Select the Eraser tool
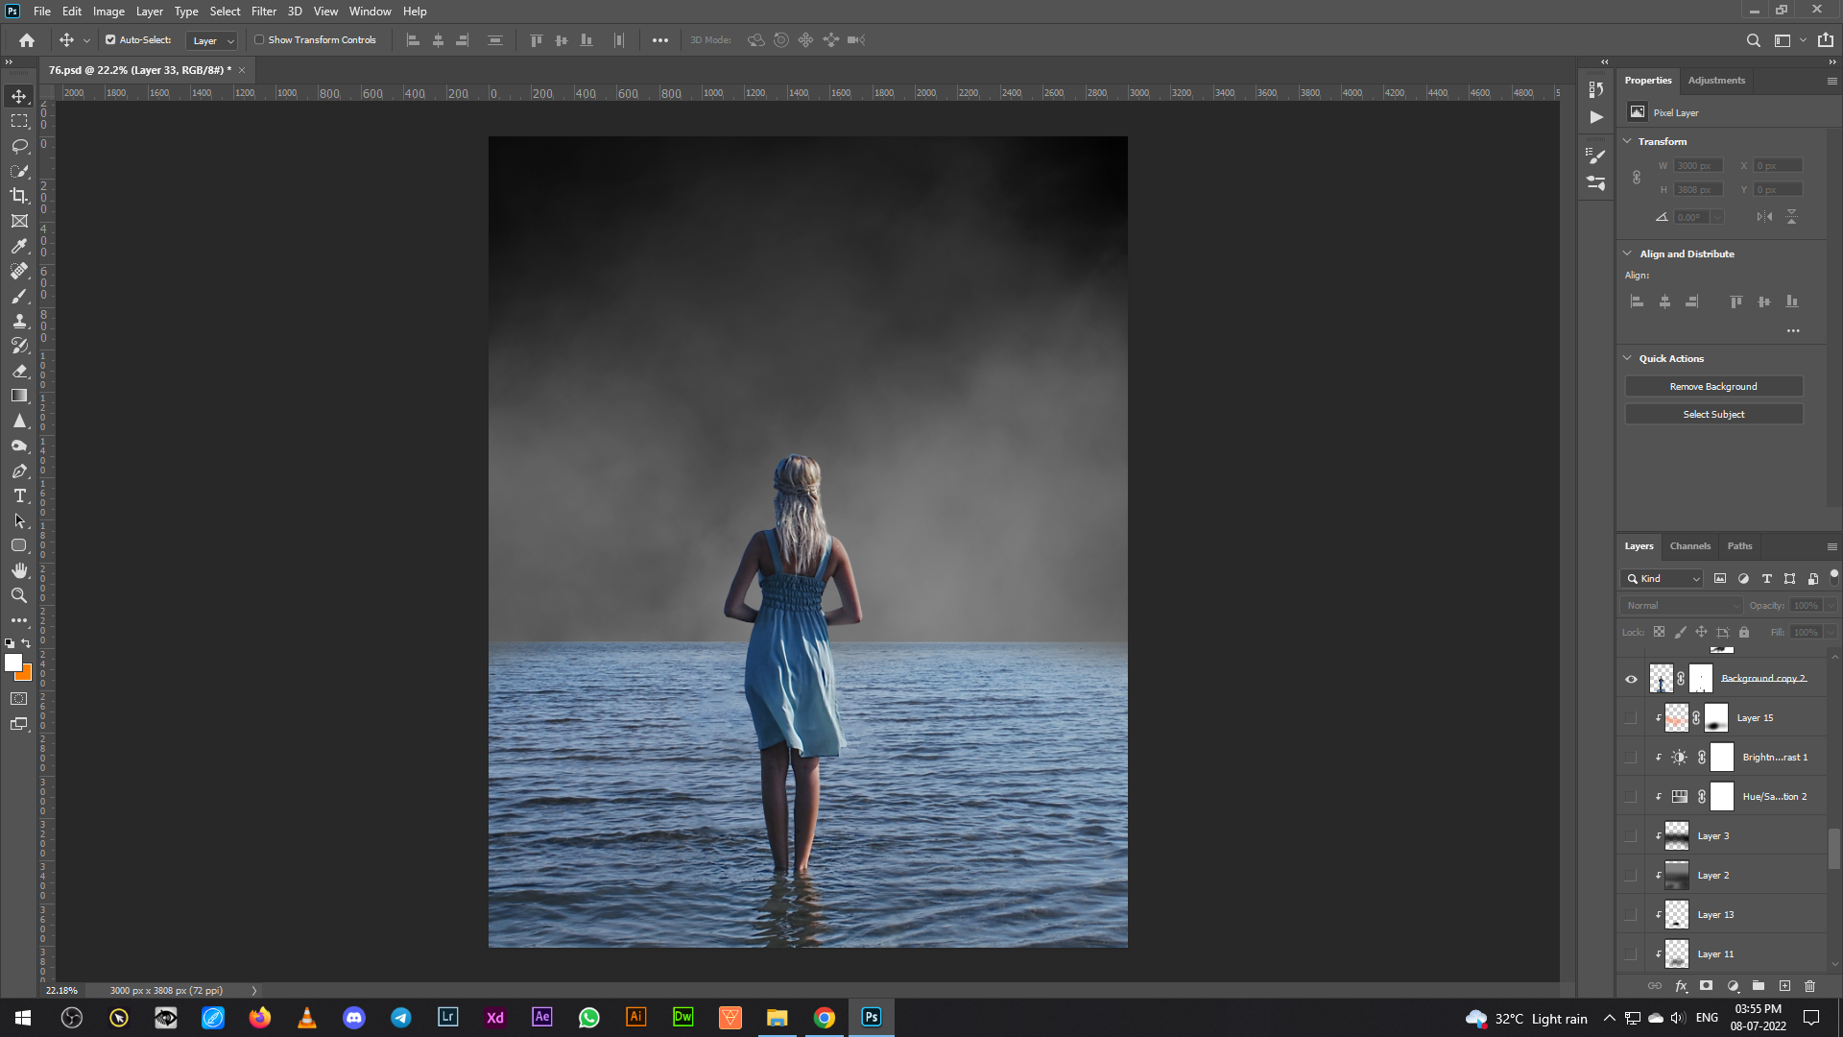Viewport: 1843px width, 1037px height. point(19,371)
